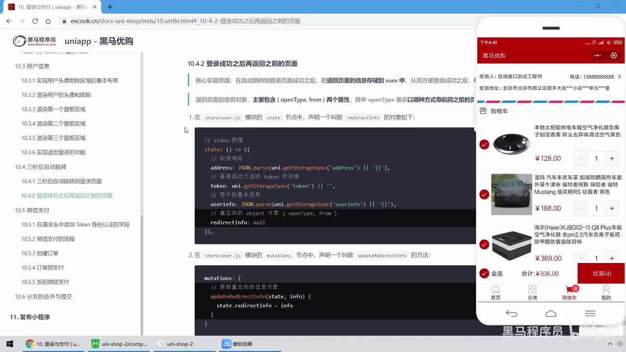Decrease quantity of ¥128.00 item

click(x=581, y=158)
